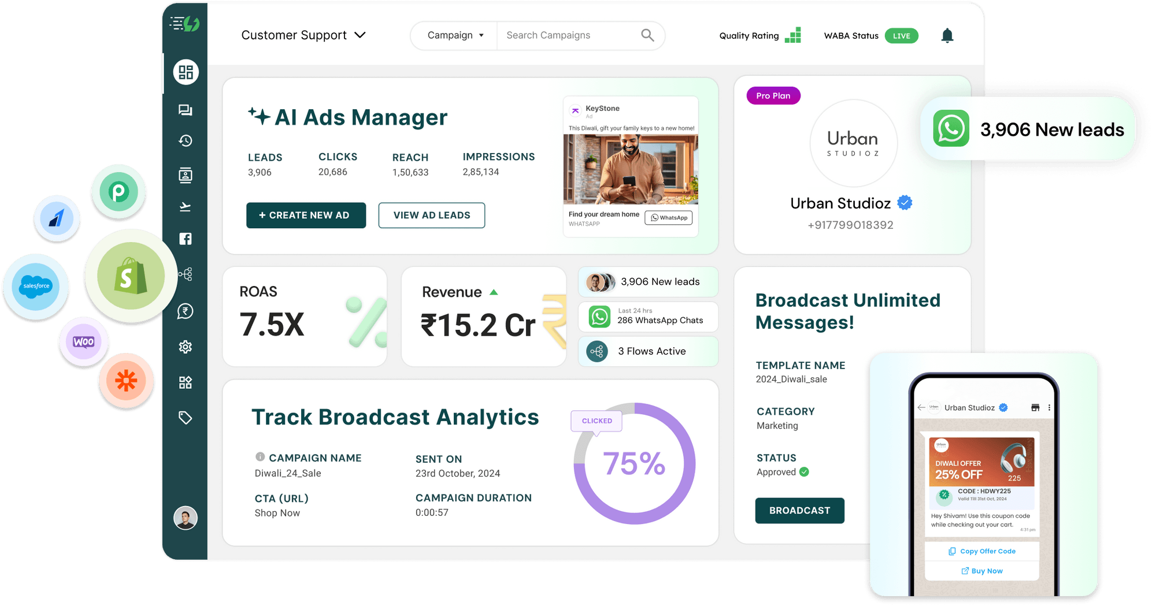Click the Create New Ad button
The height and width of the screenshot is (606, 1156).
[x=306, y=215]
